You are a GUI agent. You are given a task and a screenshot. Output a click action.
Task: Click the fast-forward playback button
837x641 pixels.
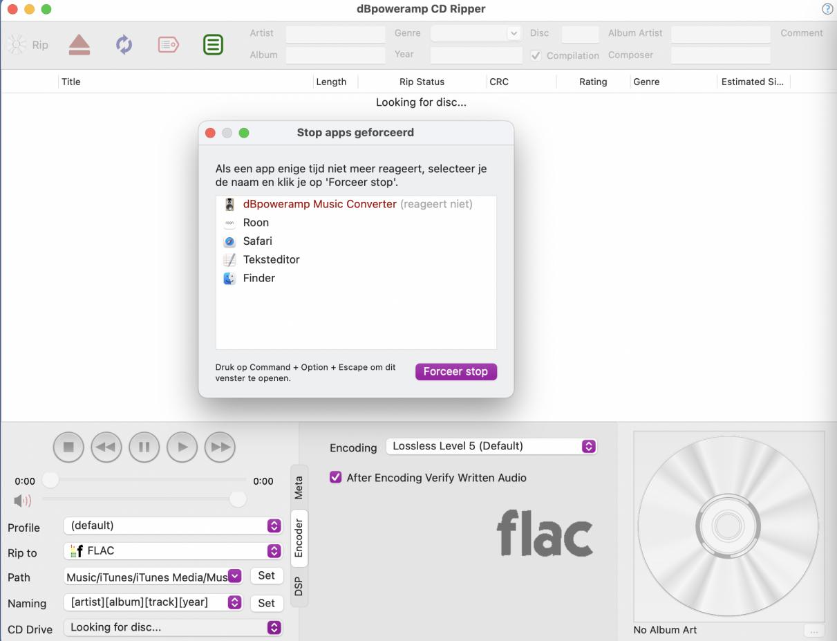(220, 447)
